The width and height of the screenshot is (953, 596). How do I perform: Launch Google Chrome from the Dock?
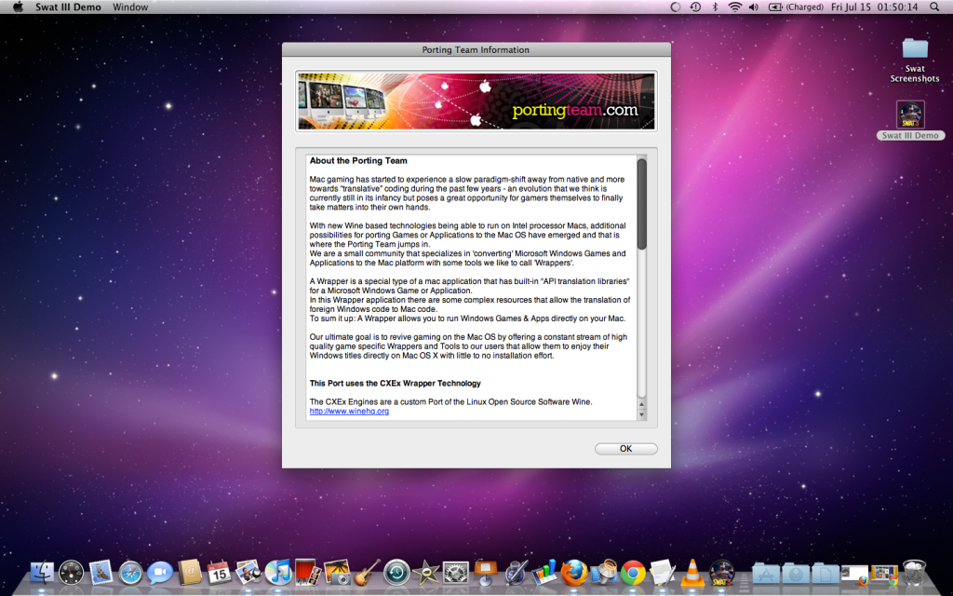click(x=633, y=573)
